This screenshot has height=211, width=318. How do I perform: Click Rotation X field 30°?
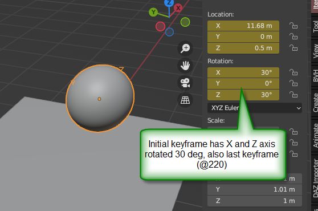[x=243, y=72]
